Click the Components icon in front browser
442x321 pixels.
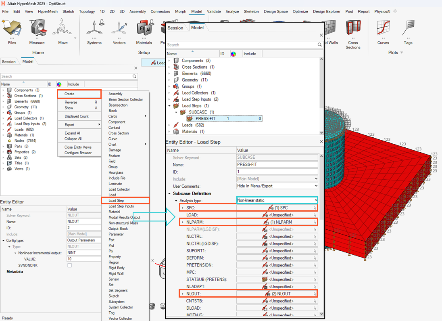point(176,61)
